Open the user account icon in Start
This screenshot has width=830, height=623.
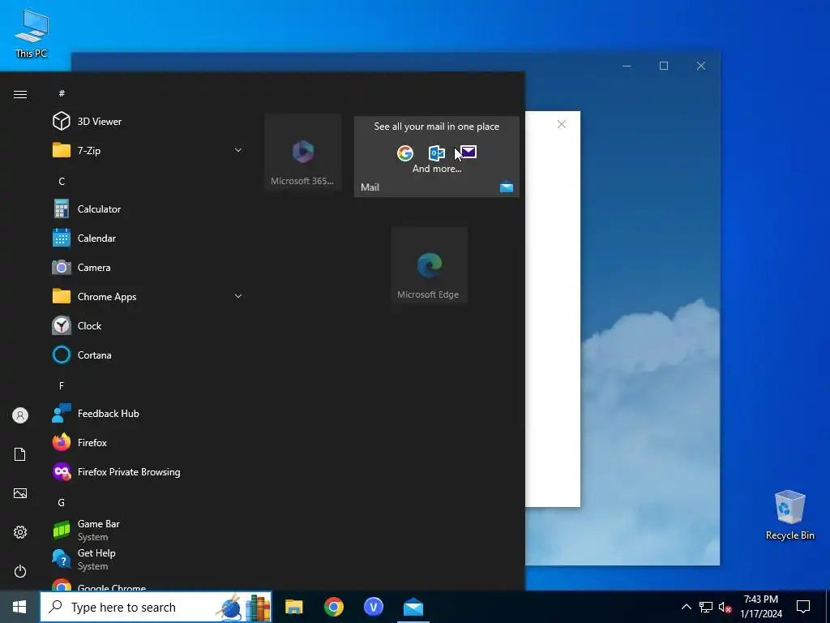pos(20,415)
